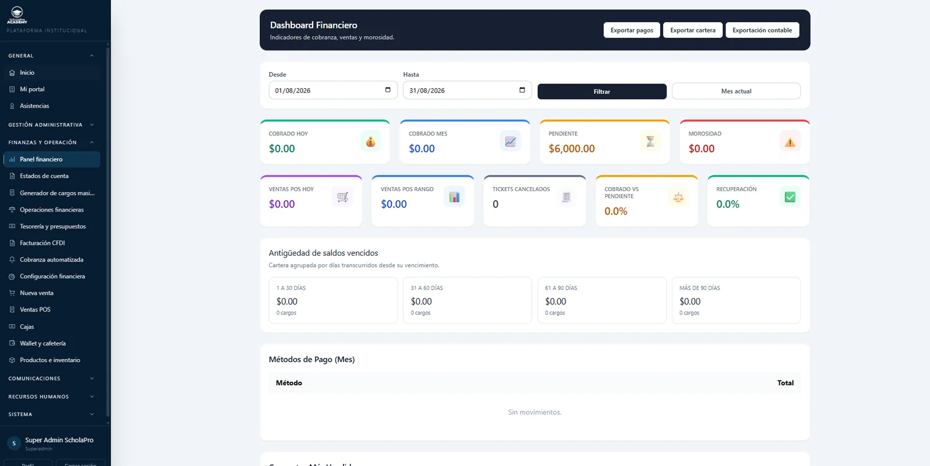The width and height of the screenshot is (930, 466).
Task: Open Configuración financiera menu item
Action: tap(52, 277)
